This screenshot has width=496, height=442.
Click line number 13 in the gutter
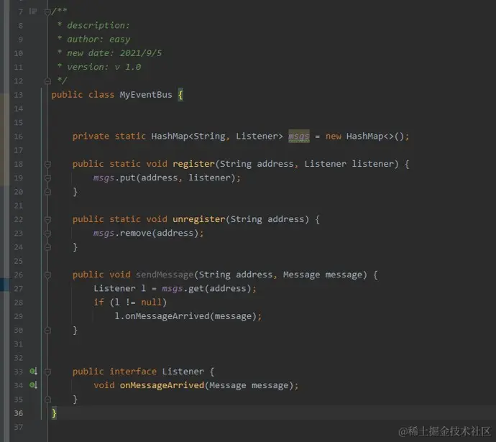point(19,95)
